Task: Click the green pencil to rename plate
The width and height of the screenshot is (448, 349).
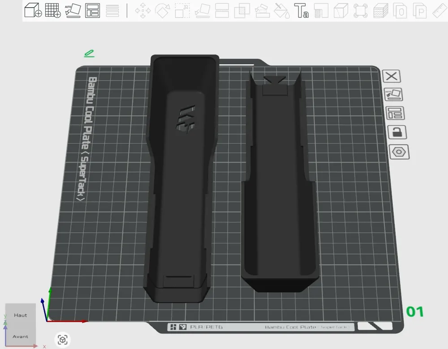Action: (x=89, y=53)
